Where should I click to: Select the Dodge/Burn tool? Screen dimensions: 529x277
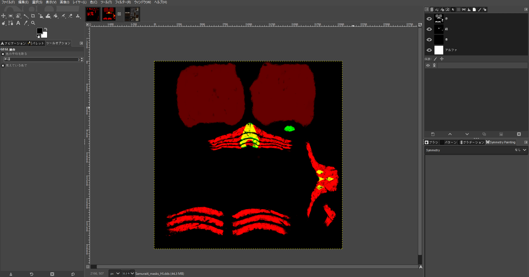(x=4, y=23)
